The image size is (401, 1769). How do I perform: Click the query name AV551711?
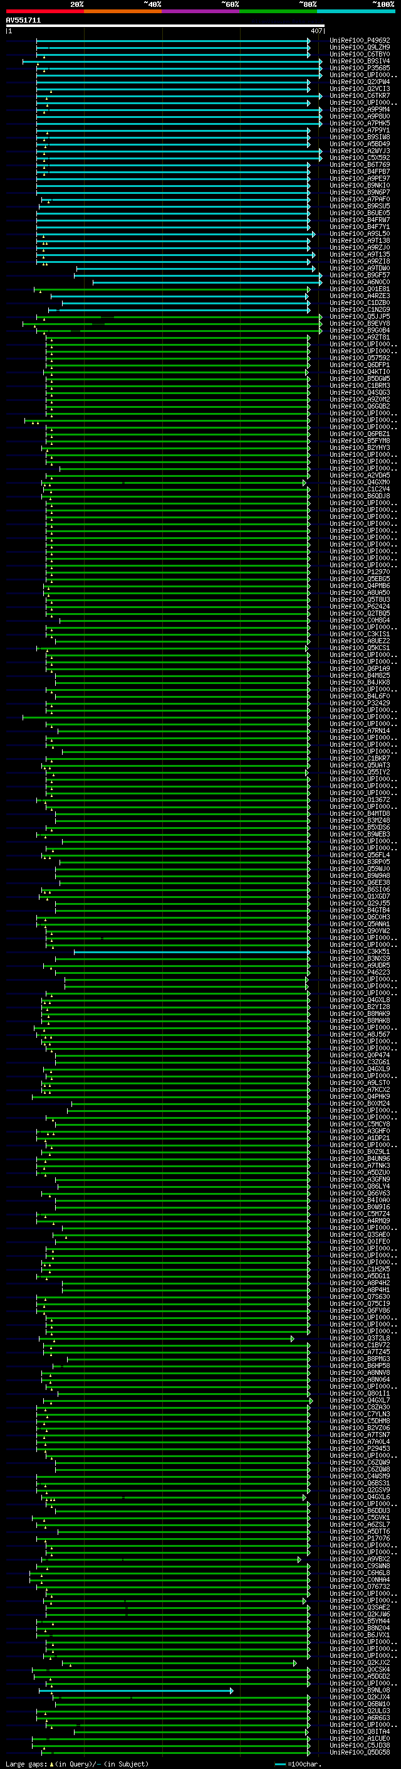[x=23, y=21]
